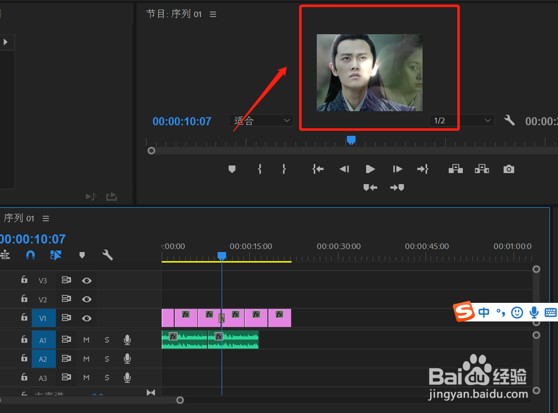Open Sogou input voice microphone
Screen dimensions: 558x413
click(x=534, y=312)
